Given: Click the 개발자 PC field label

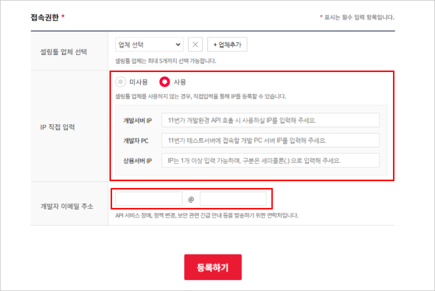Looking at the screenshot, I should click(136, 141).
